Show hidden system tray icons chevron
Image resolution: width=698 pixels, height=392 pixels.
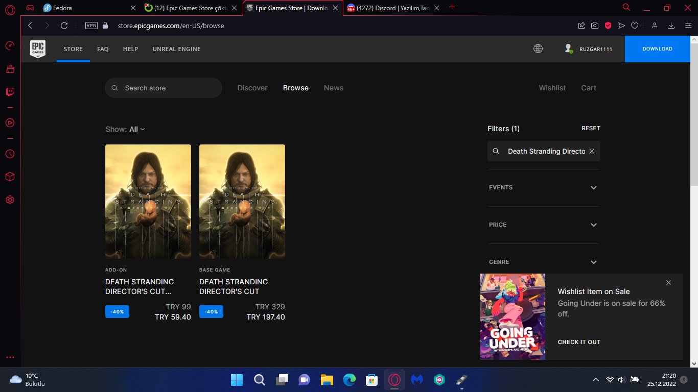[x=596, y=380]
